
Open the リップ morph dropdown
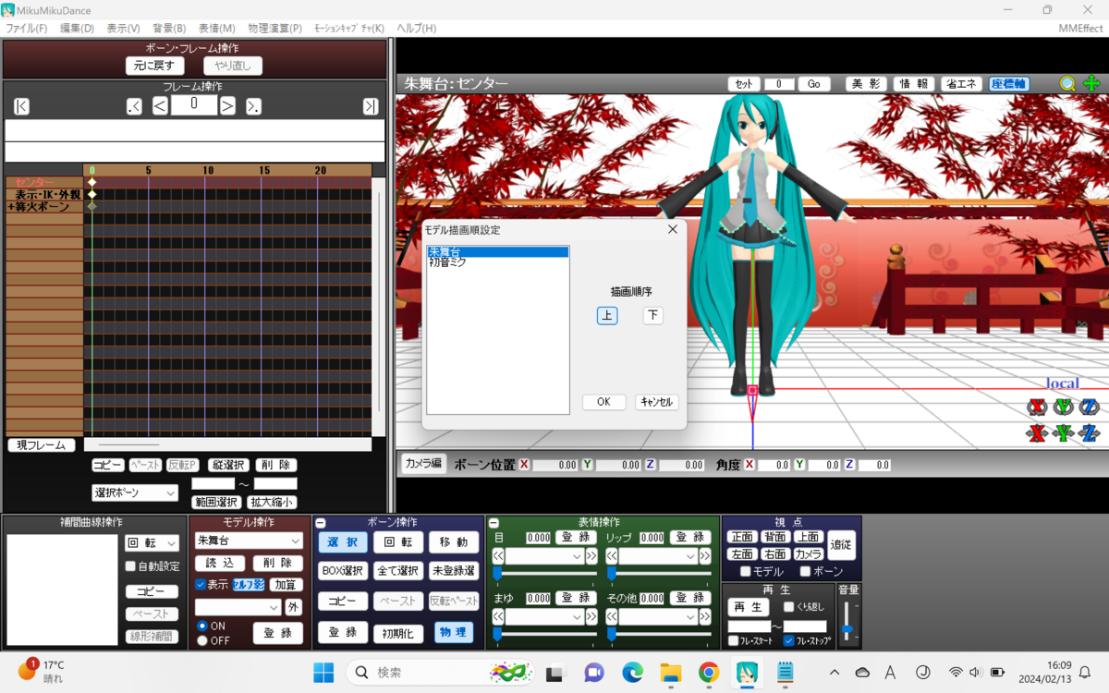658,556
